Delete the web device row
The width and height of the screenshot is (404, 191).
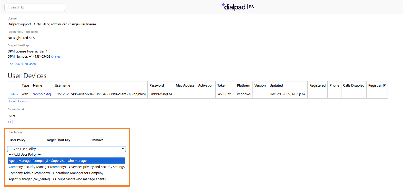[14, 94]
